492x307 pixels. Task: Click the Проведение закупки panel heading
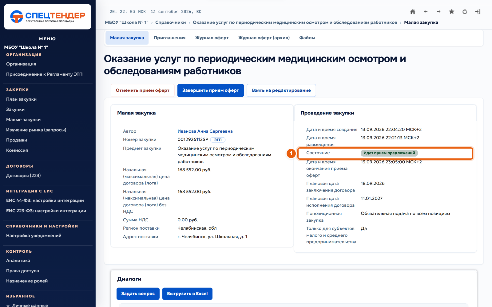pos(327,113)
